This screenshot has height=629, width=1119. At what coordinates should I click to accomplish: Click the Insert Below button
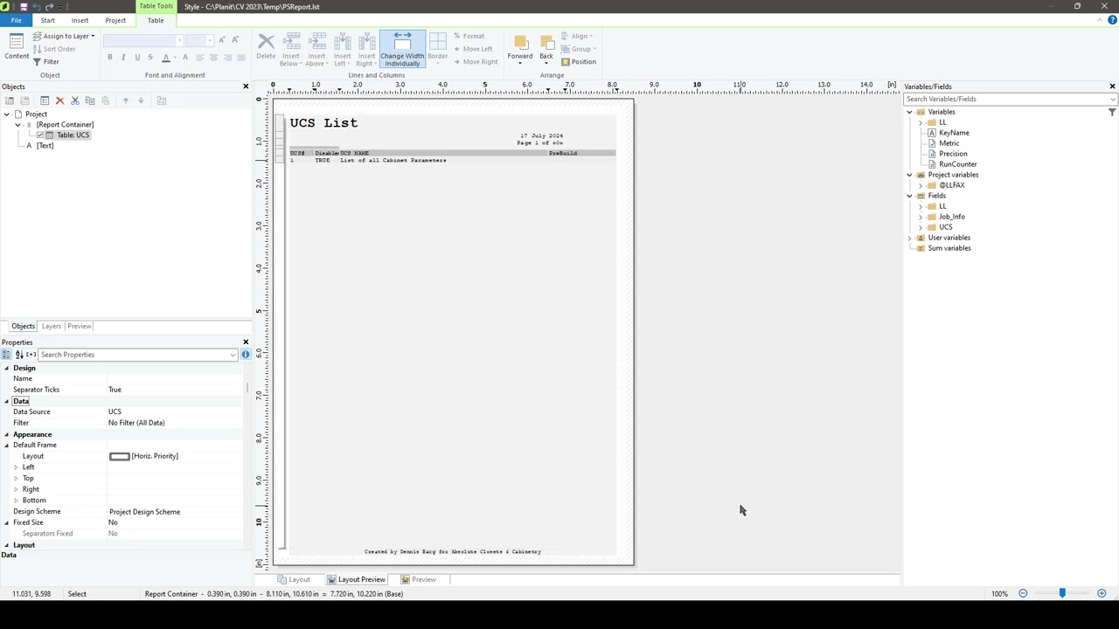point(291,49)
